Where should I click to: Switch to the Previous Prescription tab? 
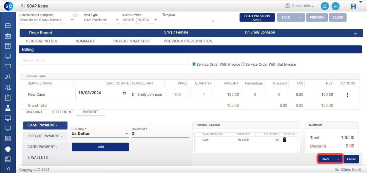coord(188,41)
